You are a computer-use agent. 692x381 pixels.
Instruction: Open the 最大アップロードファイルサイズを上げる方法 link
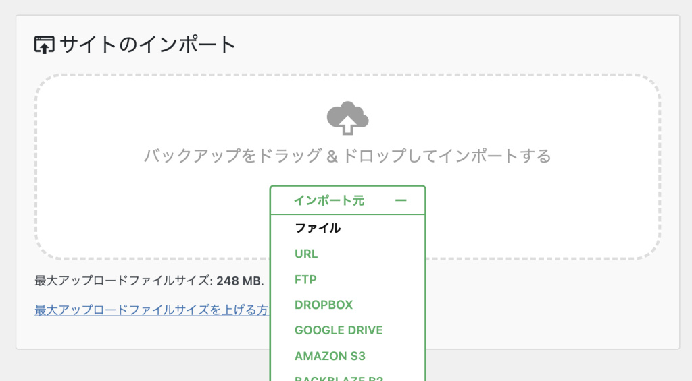[x=152, y=310]
